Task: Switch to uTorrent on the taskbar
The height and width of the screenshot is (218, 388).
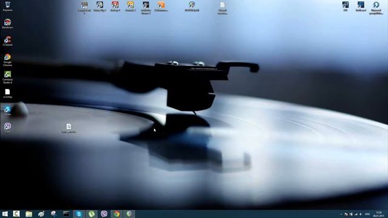Action: (92, 214)
